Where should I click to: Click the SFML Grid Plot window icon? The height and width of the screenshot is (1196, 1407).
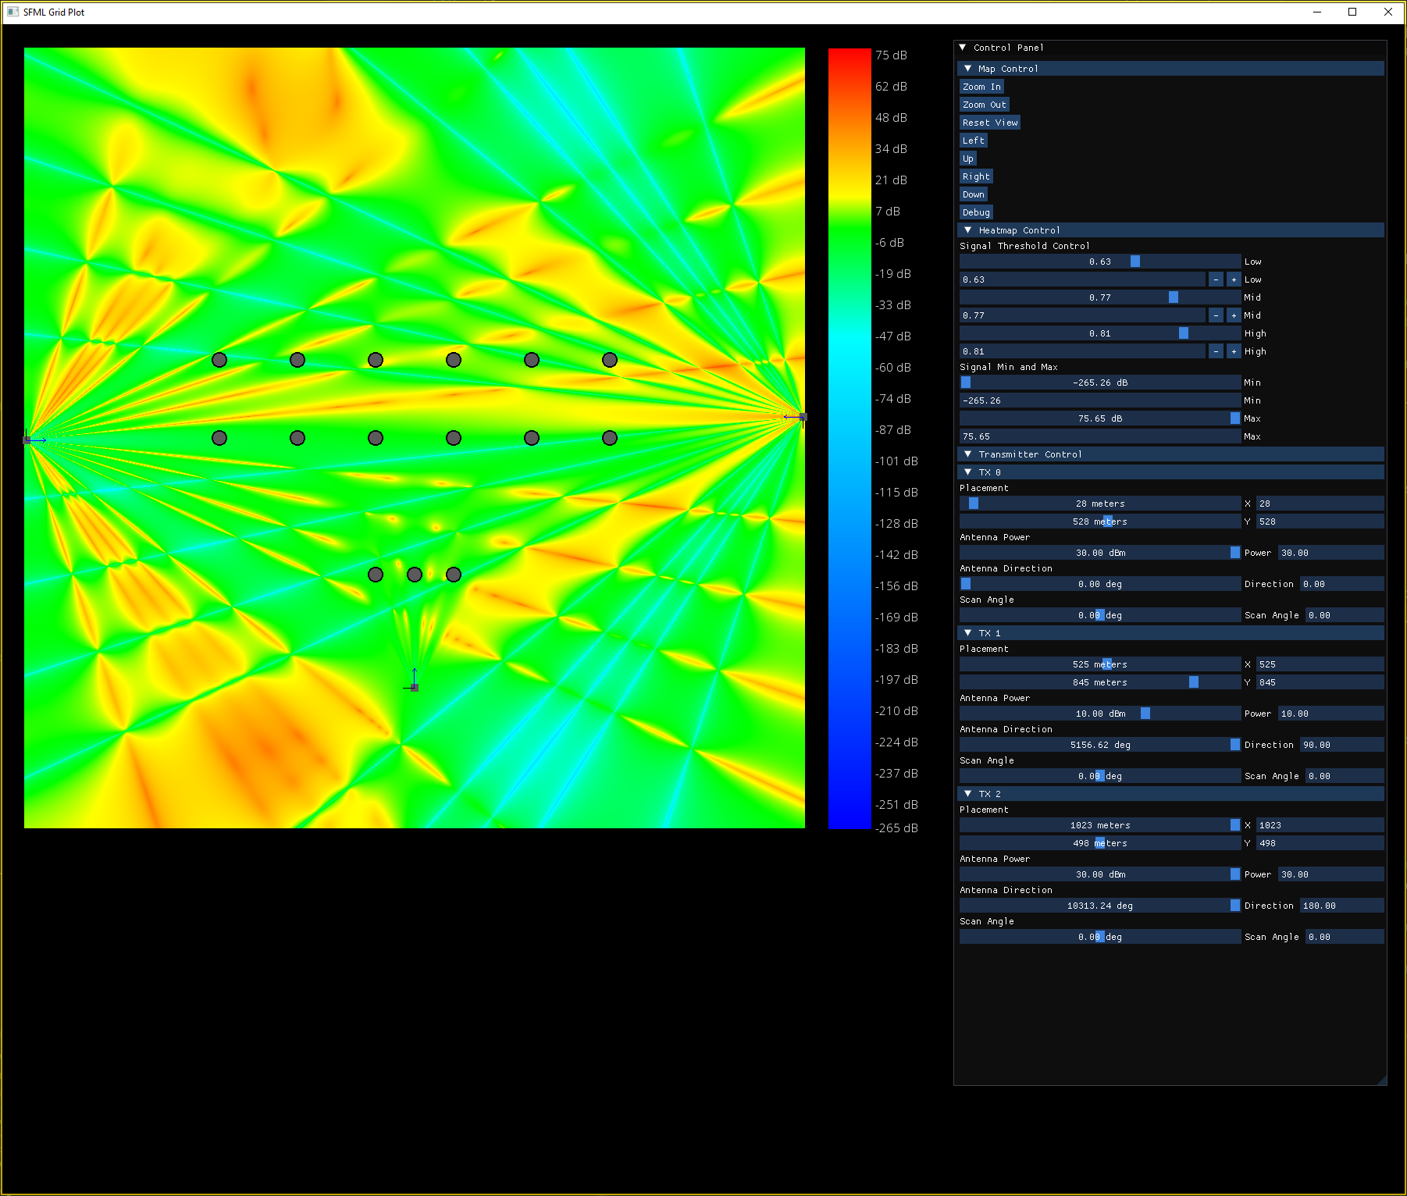[x=12, y=12]
